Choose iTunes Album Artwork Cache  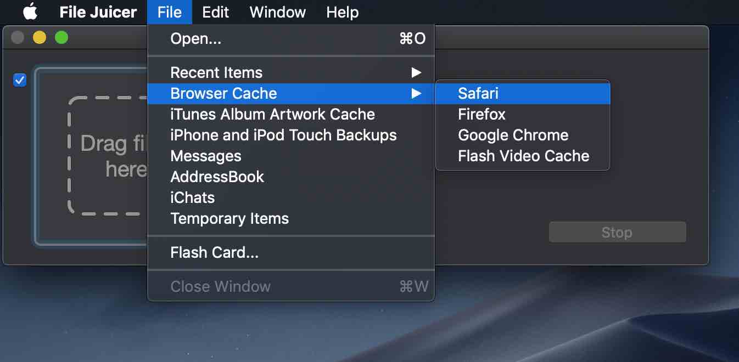(272, 114)
